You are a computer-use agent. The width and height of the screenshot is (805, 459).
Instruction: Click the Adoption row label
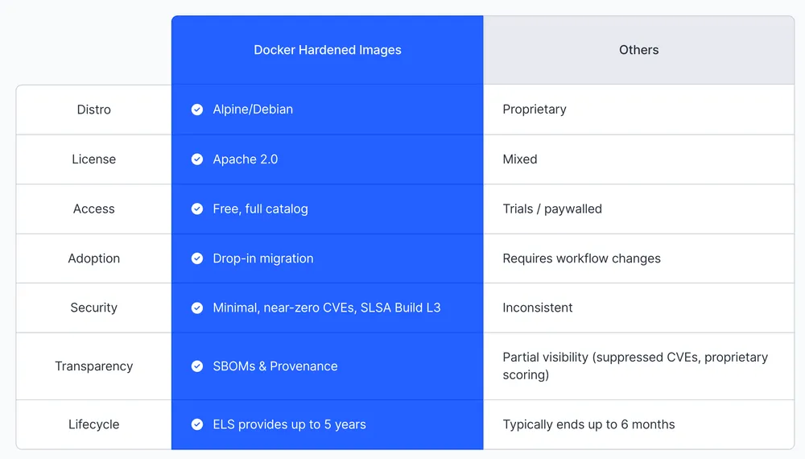(94, 258)
